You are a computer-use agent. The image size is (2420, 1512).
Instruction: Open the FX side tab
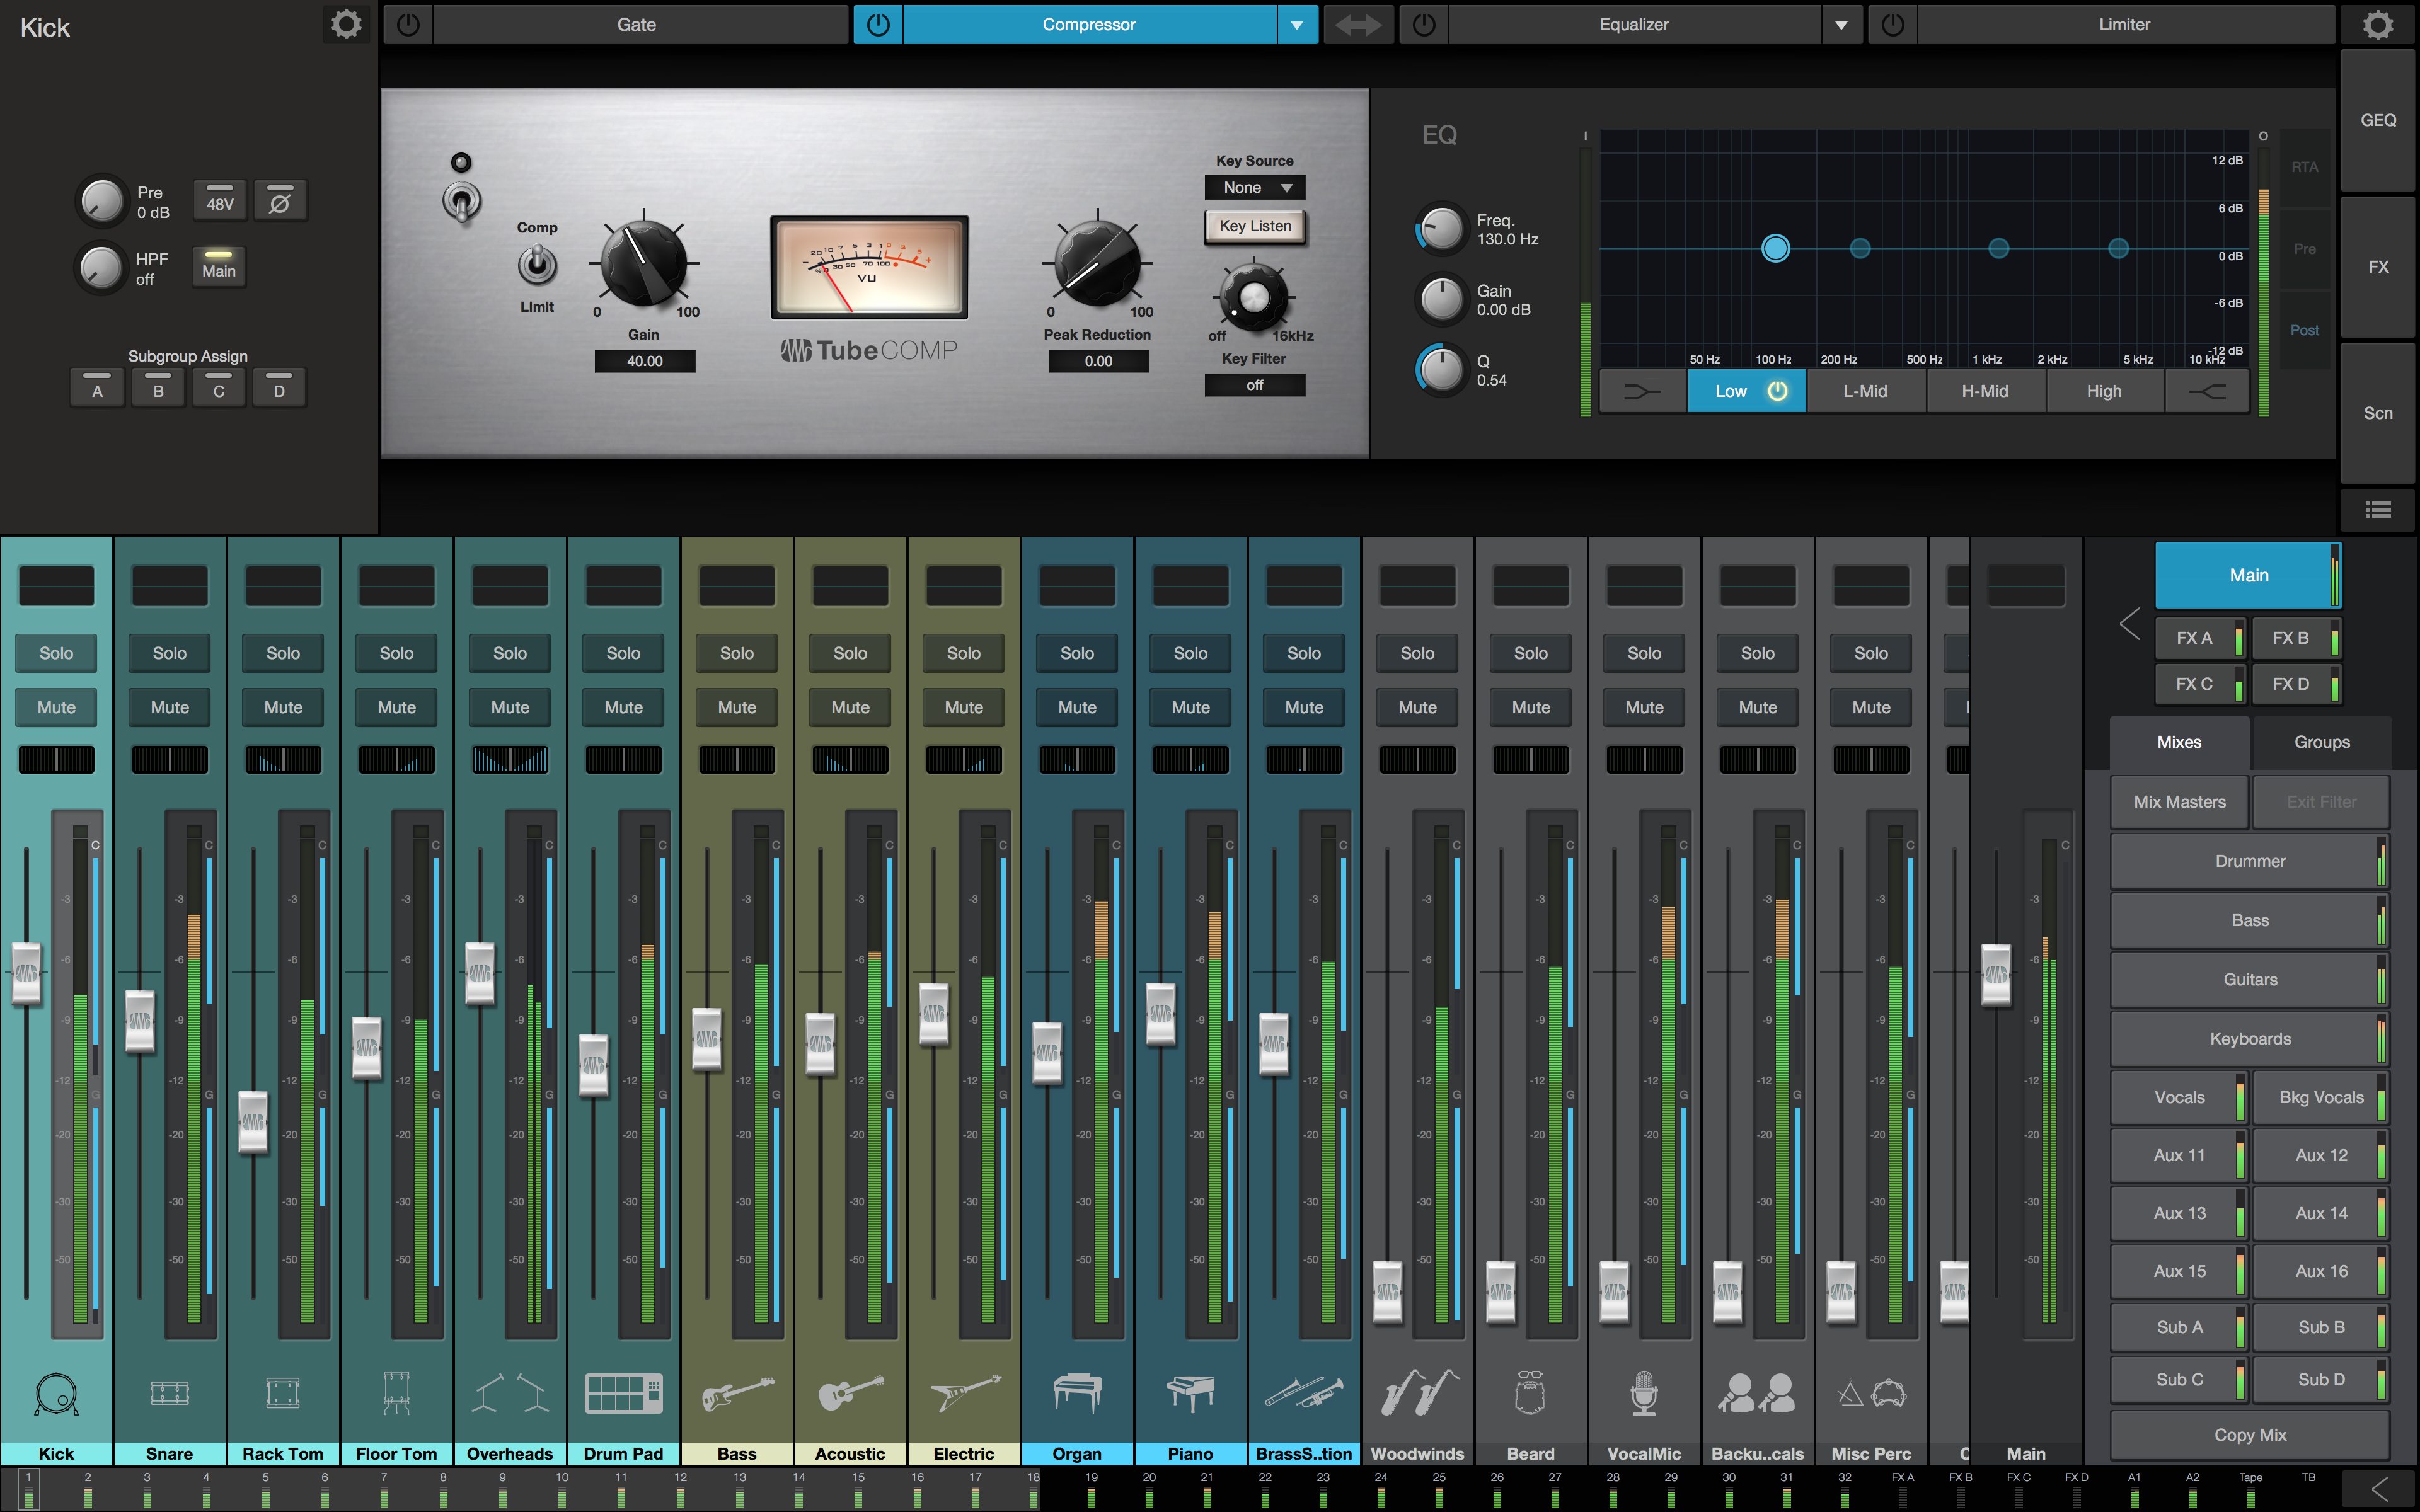point(2378,267)
